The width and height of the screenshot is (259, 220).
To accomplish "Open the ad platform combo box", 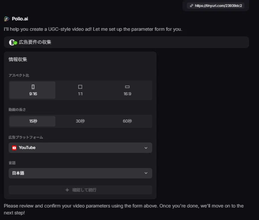I will (x=80, y=148).
